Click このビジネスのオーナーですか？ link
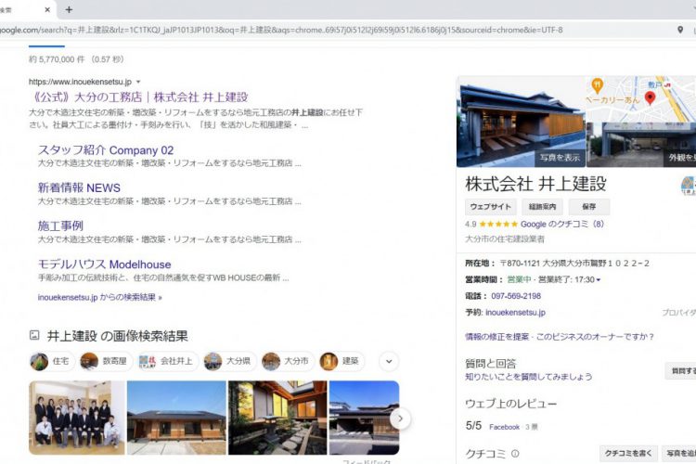This screenshot has width=696, height=464. click(x=595, y=337)
